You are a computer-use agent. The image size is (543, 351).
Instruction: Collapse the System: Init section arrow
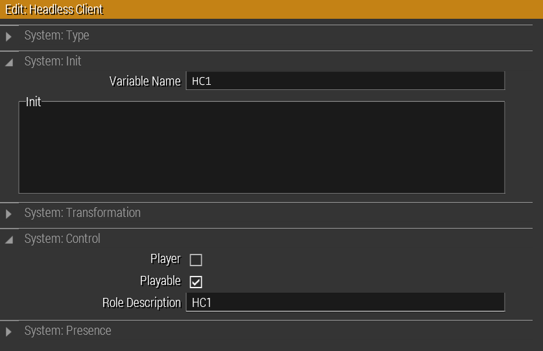click(x=8, y=62)
